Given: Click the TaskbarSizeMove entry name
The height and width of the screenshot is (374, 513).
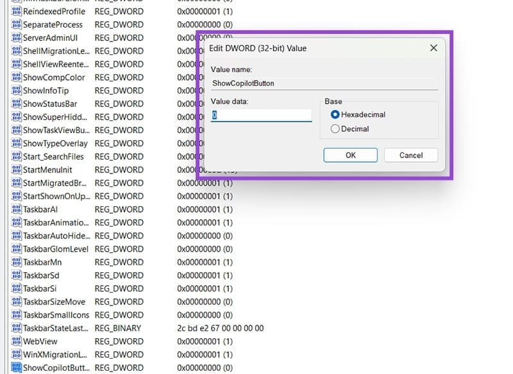Looking at the screenshot, I should 54,302.
